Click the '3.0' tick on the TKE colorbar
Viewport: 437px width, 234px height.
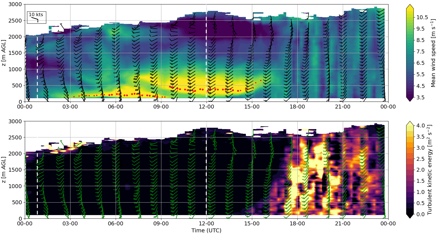click(421, 148)
